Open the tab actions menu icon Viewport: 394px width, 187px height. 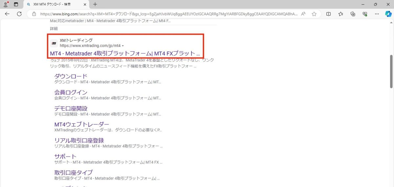[x=16, y=4]
